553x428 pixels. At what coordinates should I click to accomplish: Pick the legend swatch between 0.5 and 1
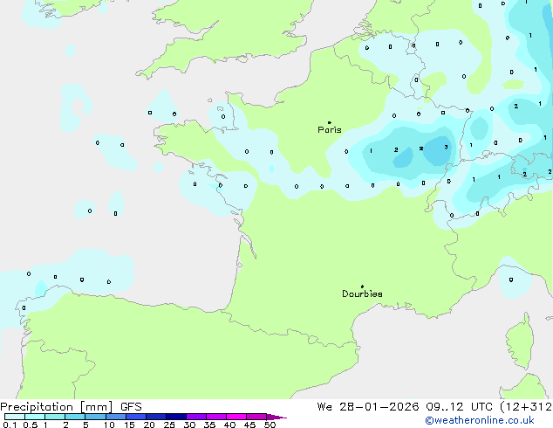pyautogui.click(x=35, y=417)
